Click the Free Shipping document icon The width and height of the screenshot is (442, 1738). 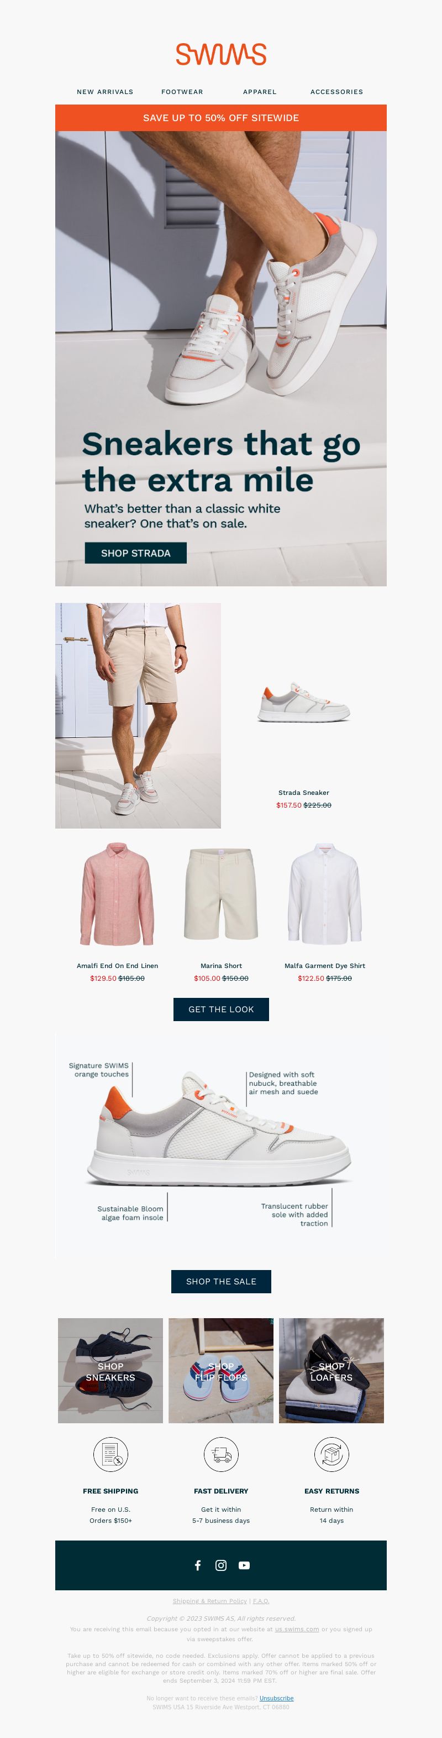click(x=110, y=1454)
